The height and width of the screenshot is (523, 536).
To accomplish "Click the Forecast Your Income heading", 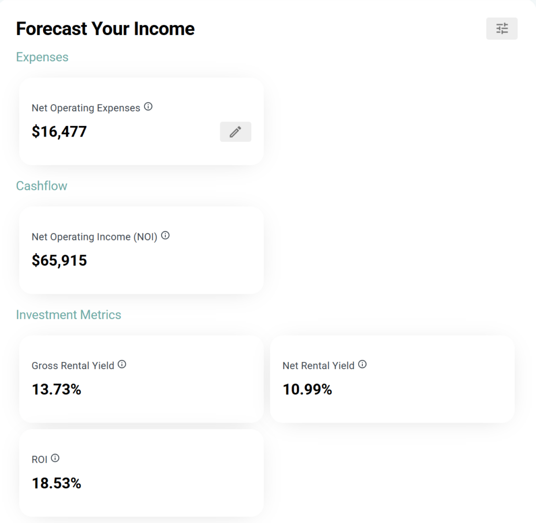I will click(x=105, y=29).
